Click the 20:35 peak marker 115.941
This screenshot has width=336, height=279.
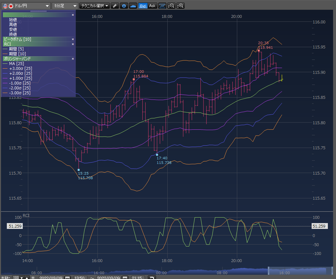click(259, 50)
